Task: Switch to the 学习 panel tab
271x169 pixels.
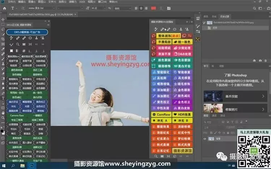Action: click(206, 66)
